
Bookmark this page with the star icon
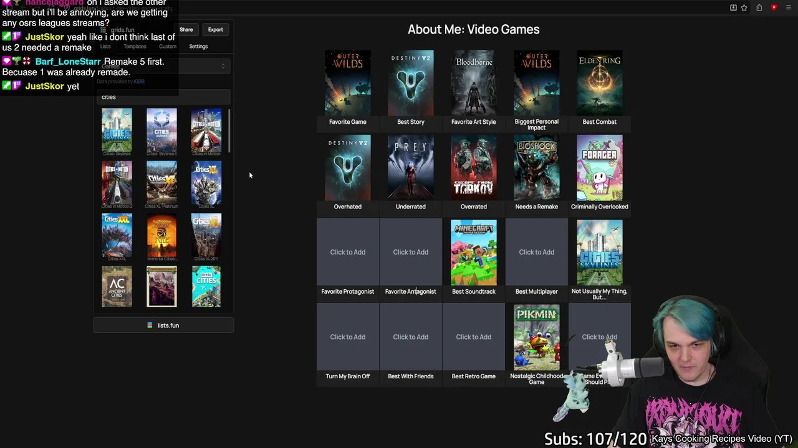pos(744,7)
